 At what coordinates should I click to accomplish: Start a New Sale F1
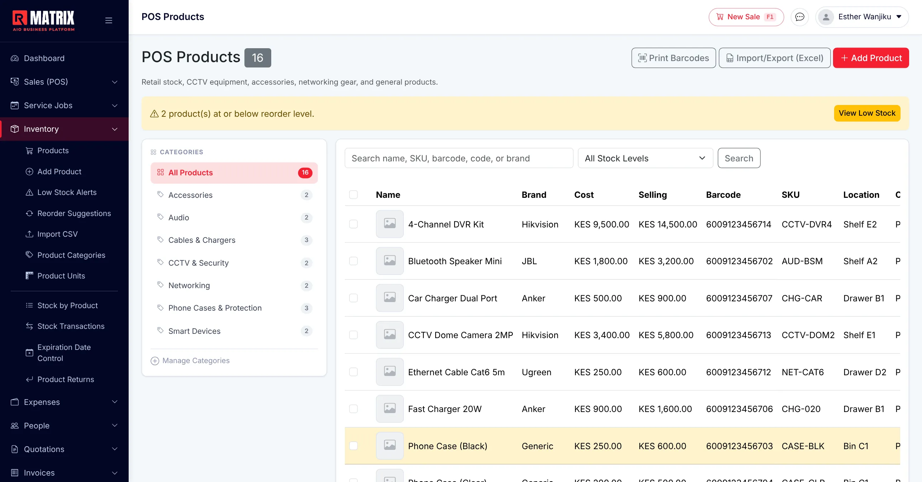(x=746, y=17)
